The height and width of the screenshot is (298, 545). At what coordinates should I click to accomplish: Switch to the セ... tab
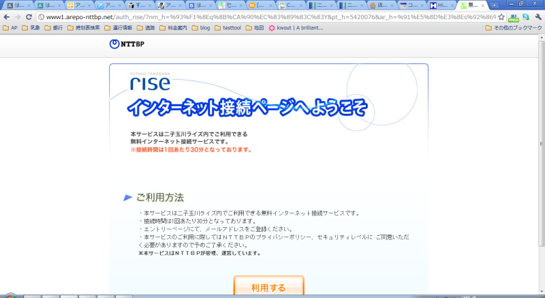pyautogui.click(x=229, y=5)
